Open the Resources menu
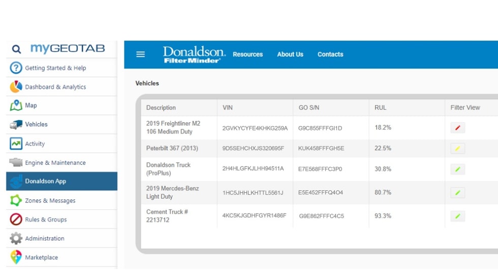 247,54
